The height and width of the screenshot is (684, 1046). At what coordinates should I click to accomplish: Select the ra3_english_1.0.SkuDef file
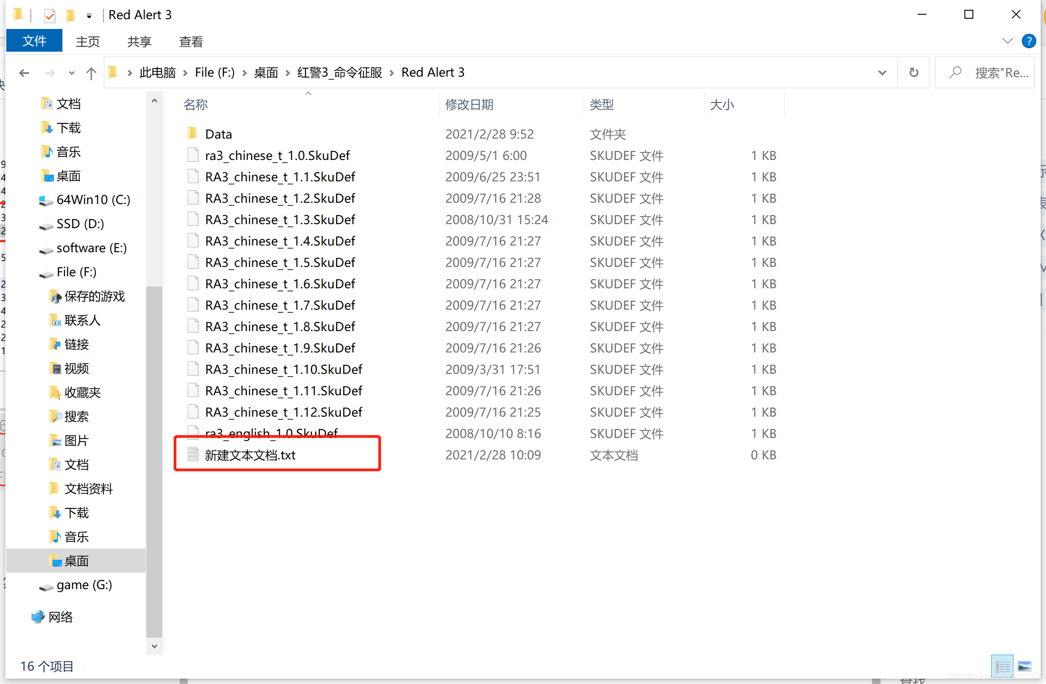[271, 433]
